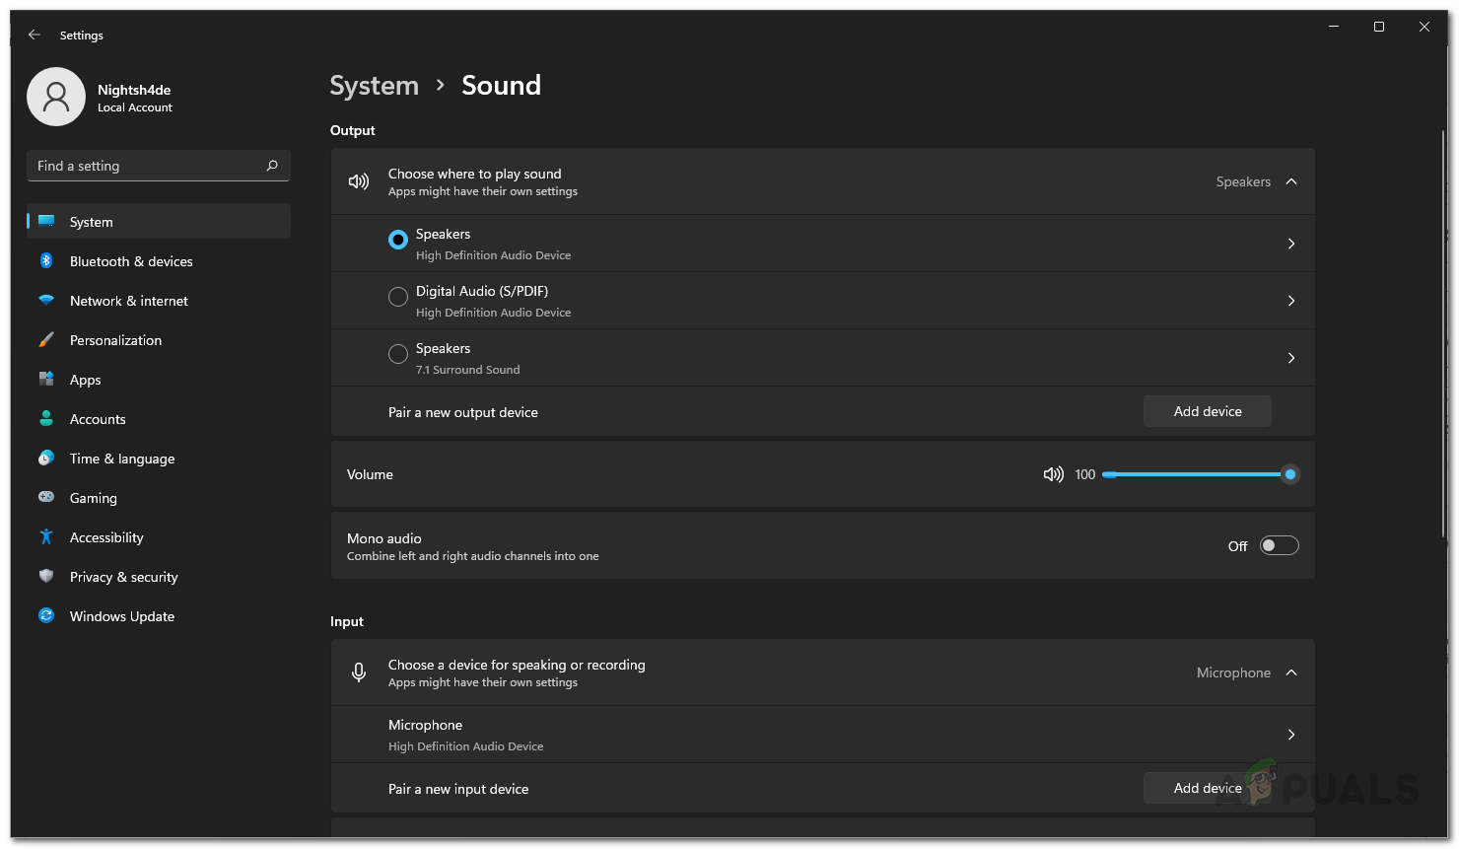
Task: Select the 7.1 Surround Sound Speakers radio
Action: coord(398,354)
